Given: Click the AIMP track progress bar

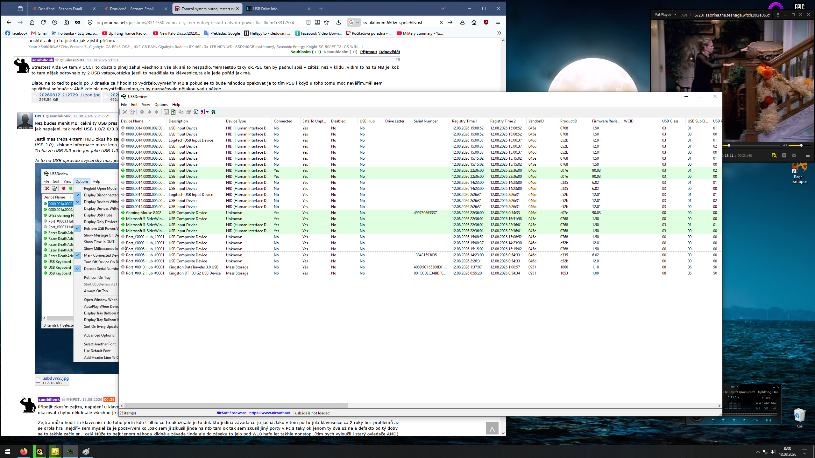Looking at the screenshot, I should point(750,414).
